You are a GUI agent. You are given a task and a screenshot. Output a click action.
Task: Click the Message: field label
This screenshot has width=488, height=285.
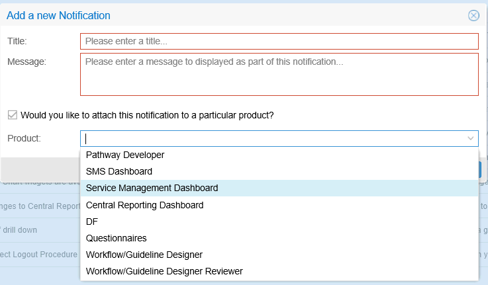[x=26, y=61]
